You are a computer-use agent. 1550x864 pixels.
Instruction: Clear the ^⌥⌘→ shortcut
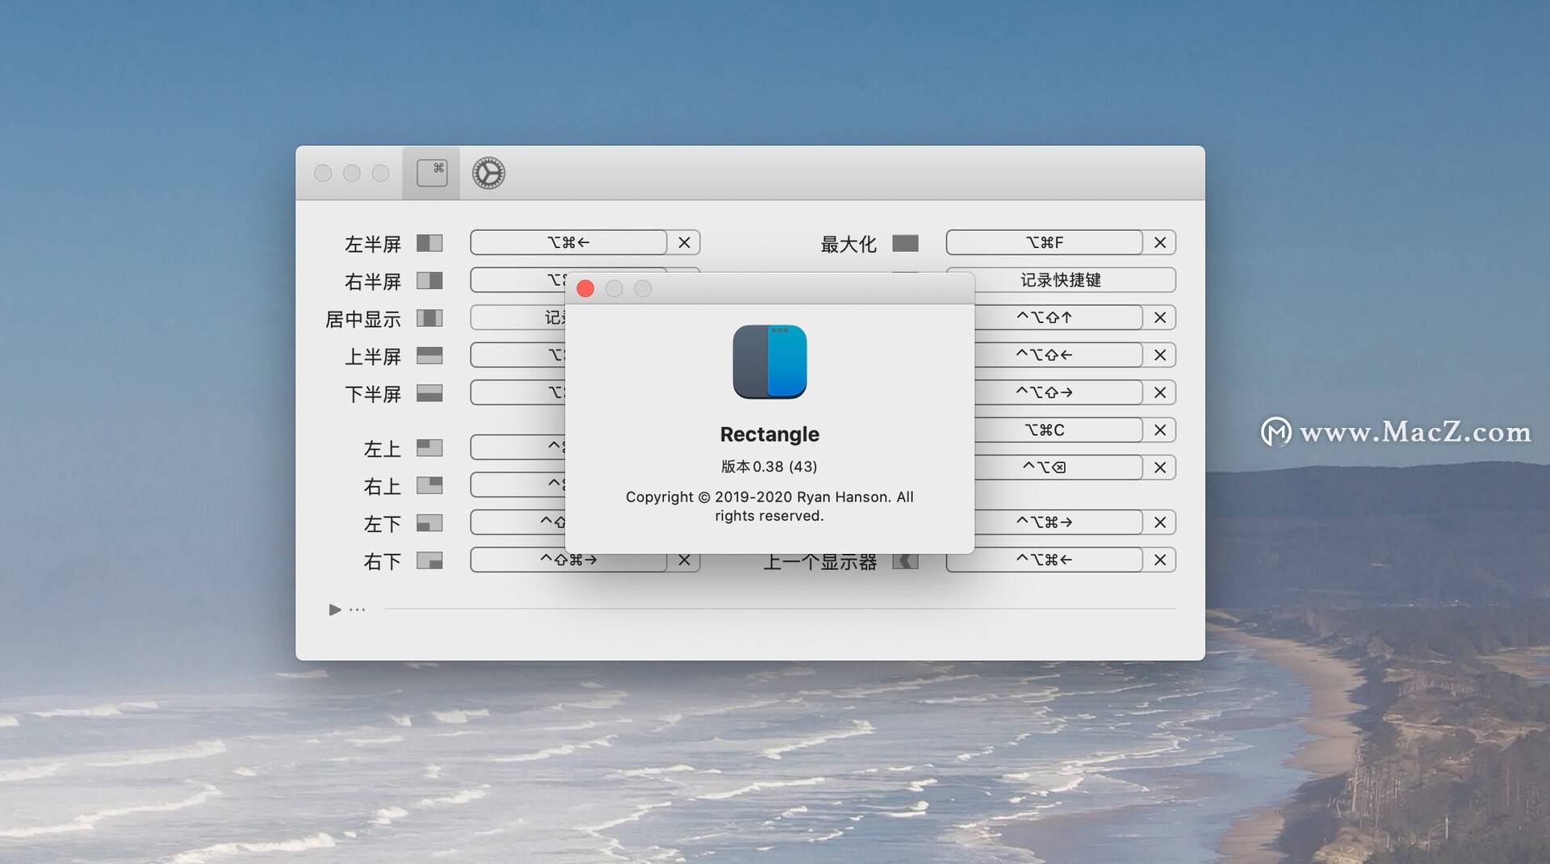tap(1160, 522)
